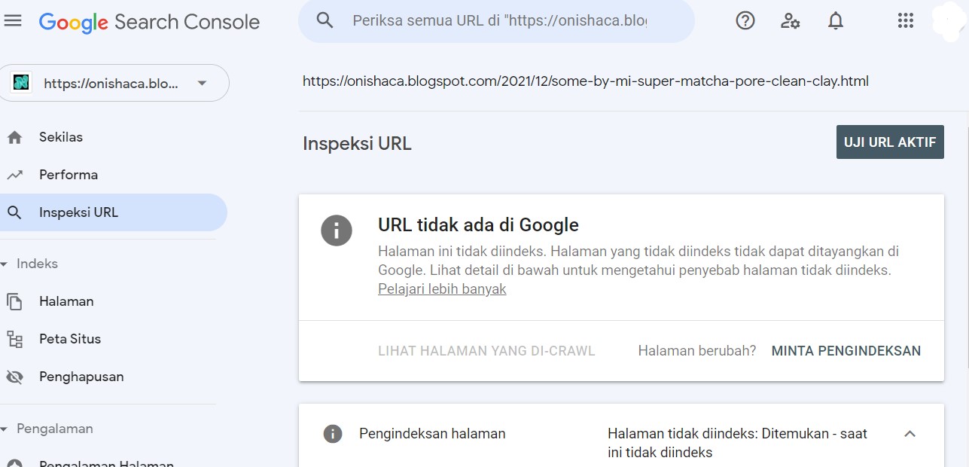This screenshot has height=467, width=969.
Task: Collapse the Indeks sidebar section
Action: 4,264
